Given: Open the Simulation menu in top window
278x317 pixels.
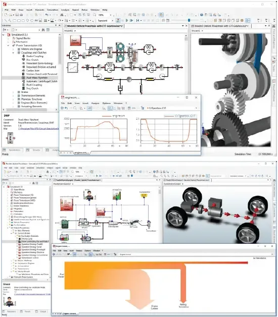Looking at the screenshot, I should [x=53, y=10].
